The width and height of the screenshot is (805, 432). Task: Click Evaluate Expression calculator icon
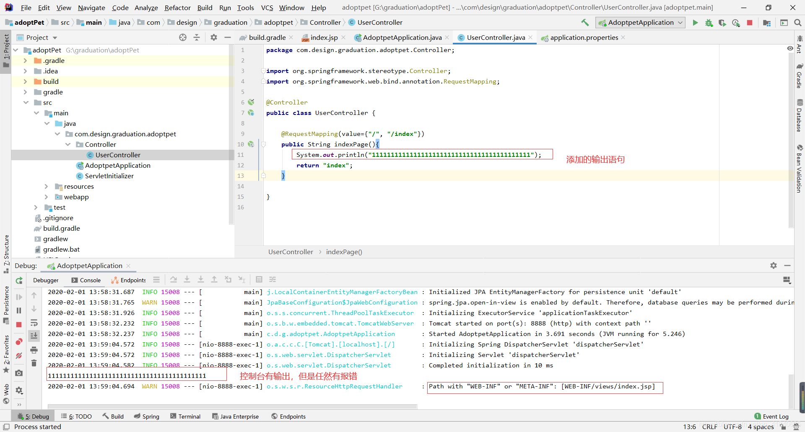click(x=259, y=279)
